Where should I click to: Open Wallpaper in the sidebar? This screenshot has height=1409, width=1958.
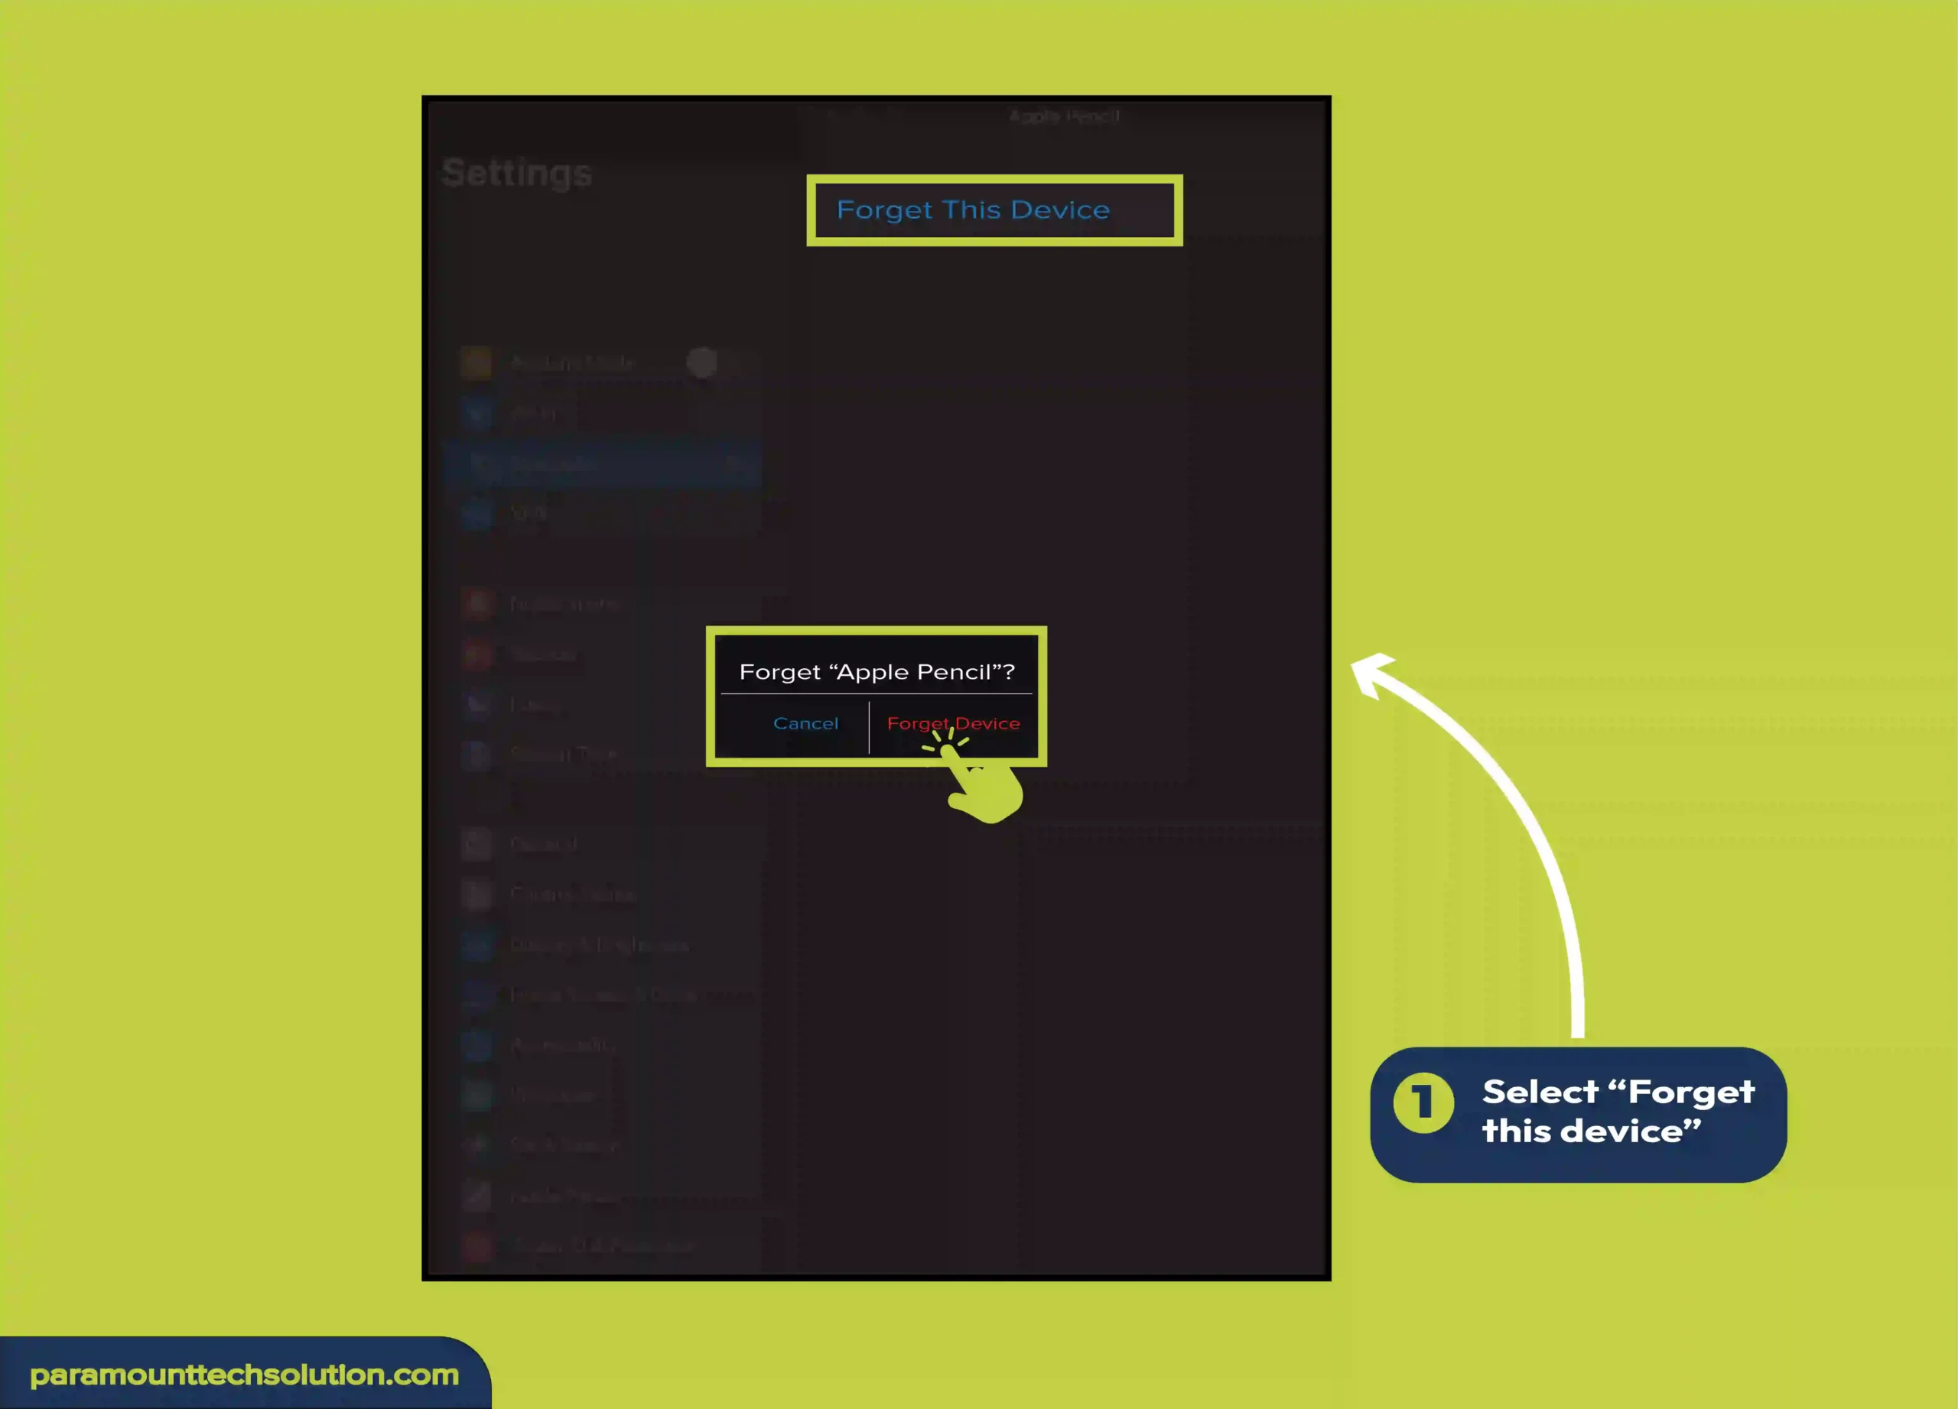[x=552, y=1095]
